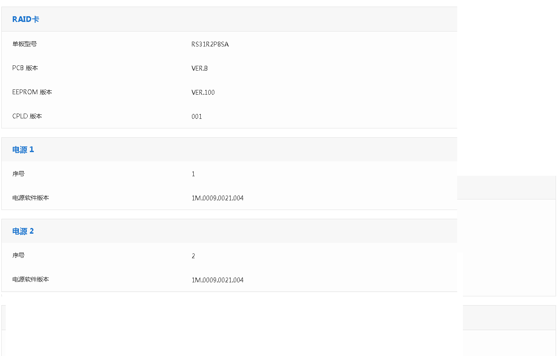This screenshot has width=560, height=356.
Task: Click the 序号 label under 电源 2
Action: tap(18, 255)
